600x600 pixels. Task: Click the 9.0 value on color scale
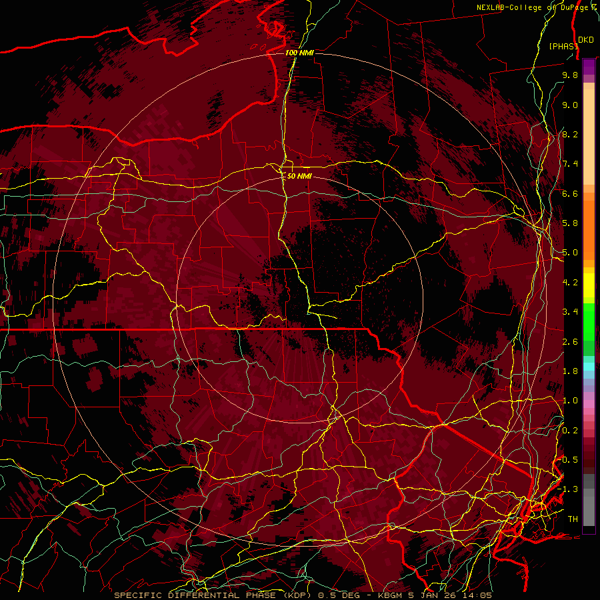coord(570,105)
